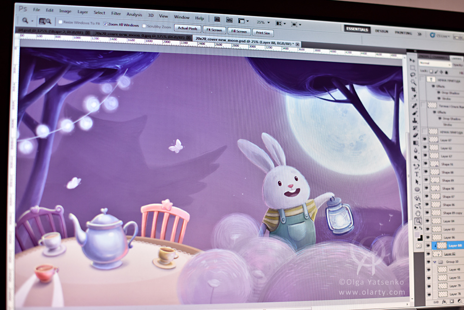Select the Dodge tool
464x310 pixels.
point(416,158)
